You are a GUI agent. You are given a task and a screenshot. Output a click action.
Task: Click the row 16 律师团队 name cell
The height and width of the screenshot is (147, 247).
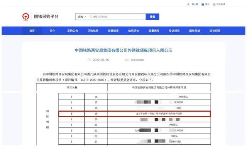click(x=159, y=97)
